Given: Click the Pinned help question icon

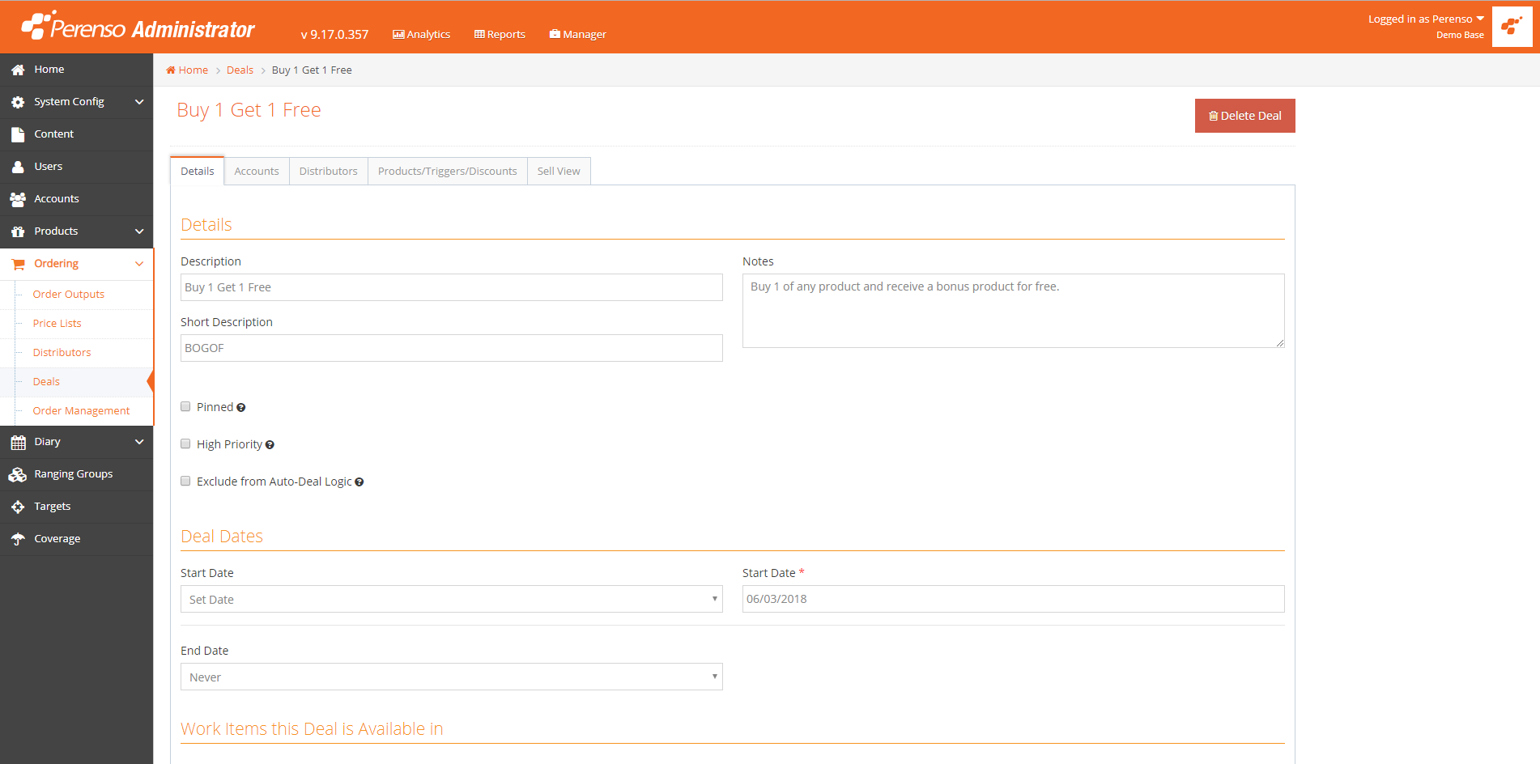Looking at the screenshot, I should click(241, 408).
